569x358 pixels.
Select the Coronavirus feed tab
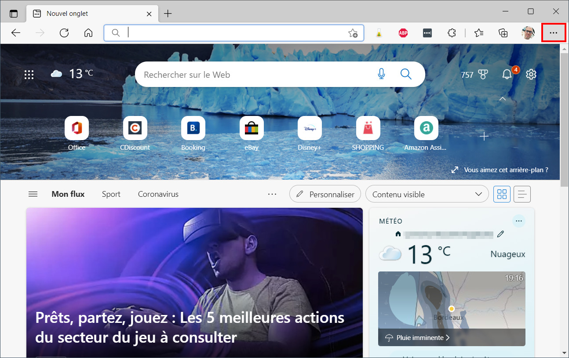pos(158,194)
